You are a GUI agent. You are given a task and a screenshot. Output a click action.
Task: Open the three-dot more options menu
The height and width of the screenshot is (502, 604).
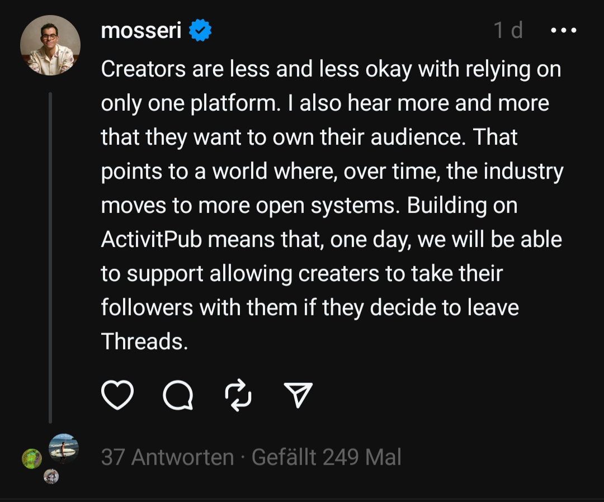[563, 31]
